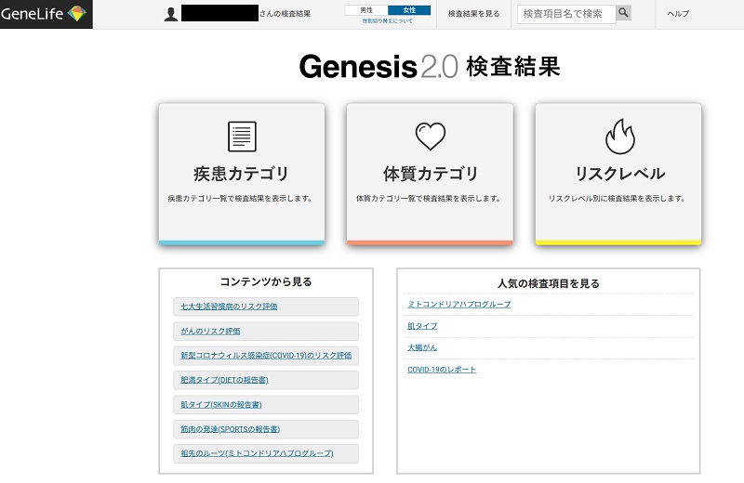744x483 pixels.
Task: Open popular item 肌タイプ
Action: click(x=422, y=326)
